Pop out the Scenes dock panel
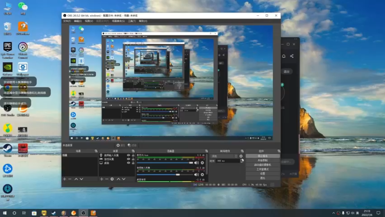 point(96,151)
